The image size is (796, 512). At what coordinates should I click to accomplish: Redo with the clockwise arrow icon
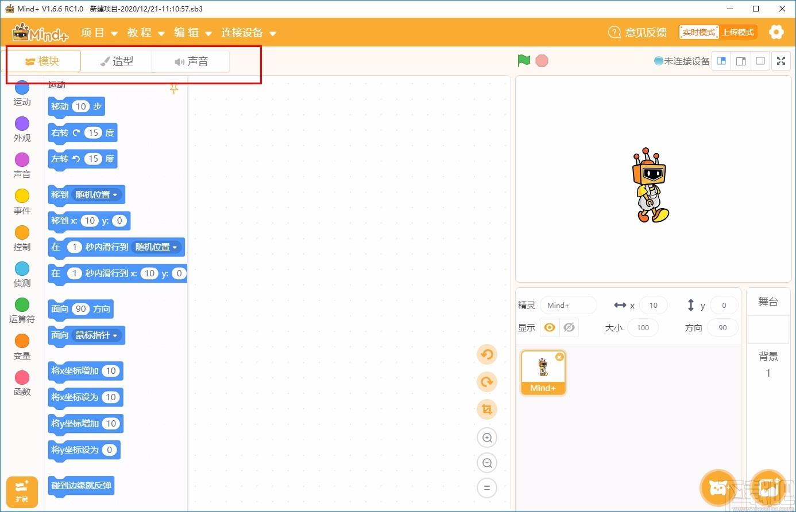[487, 382]
